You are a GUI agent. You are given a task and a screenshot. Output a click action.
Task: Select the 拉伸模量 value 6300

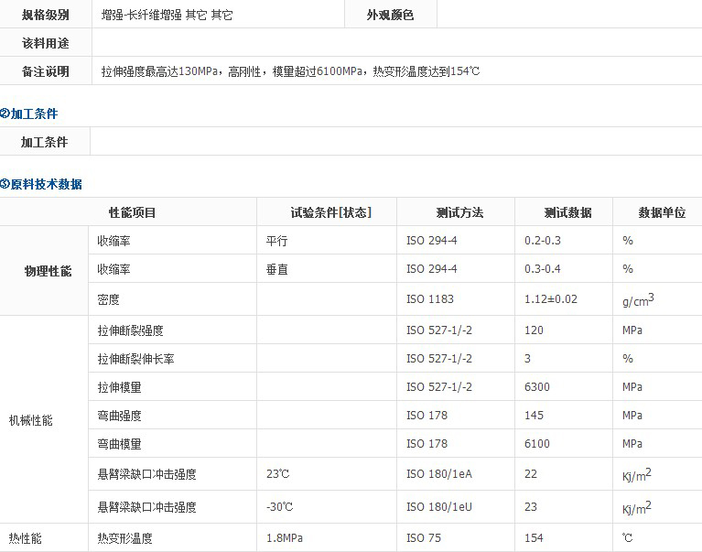click(537, 387)
